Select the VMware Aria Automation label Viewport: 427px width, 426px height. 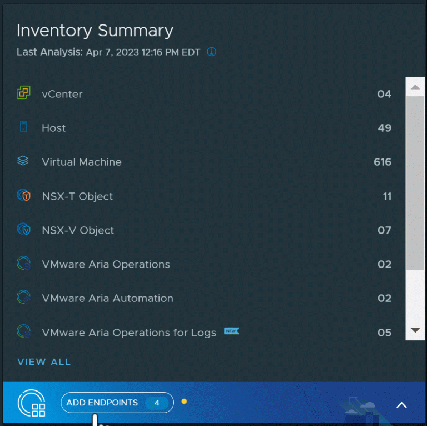107,298
